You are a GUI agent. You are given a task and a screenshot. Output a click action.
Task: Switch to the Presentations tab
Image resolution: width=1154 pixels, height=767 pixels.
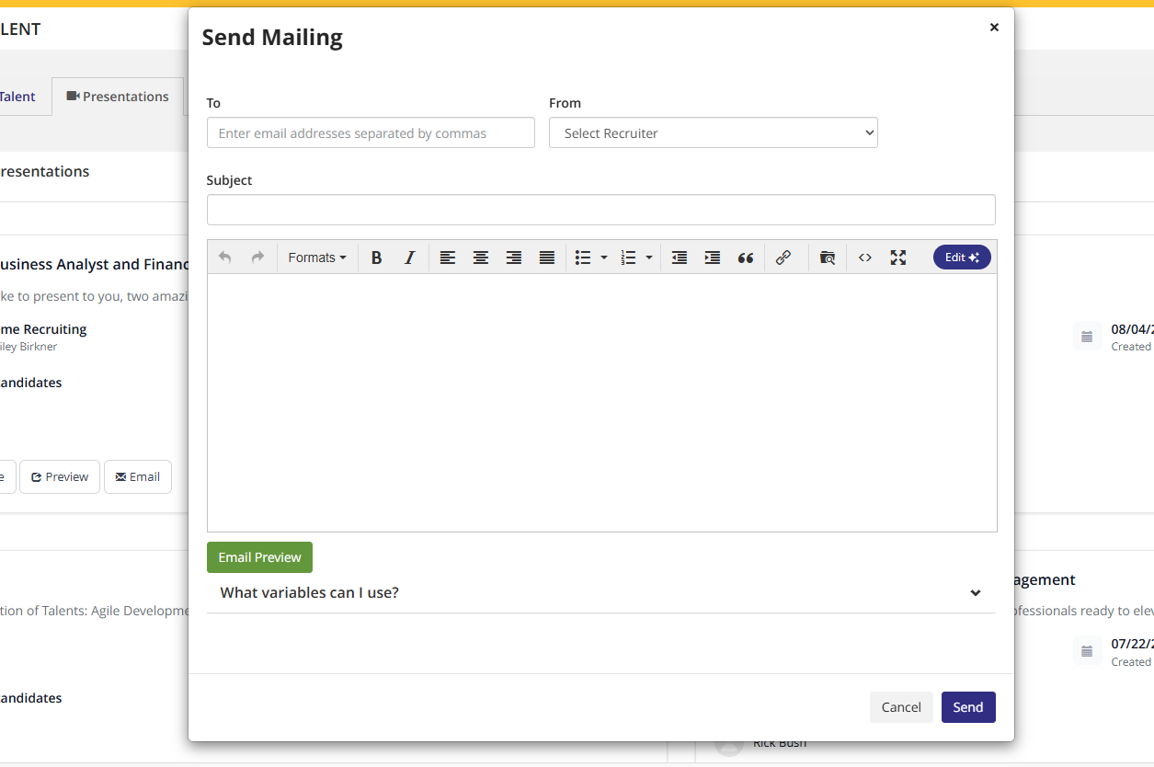118,97
